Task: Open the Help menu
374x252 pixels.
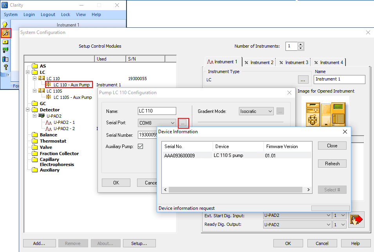Action: 96,14
